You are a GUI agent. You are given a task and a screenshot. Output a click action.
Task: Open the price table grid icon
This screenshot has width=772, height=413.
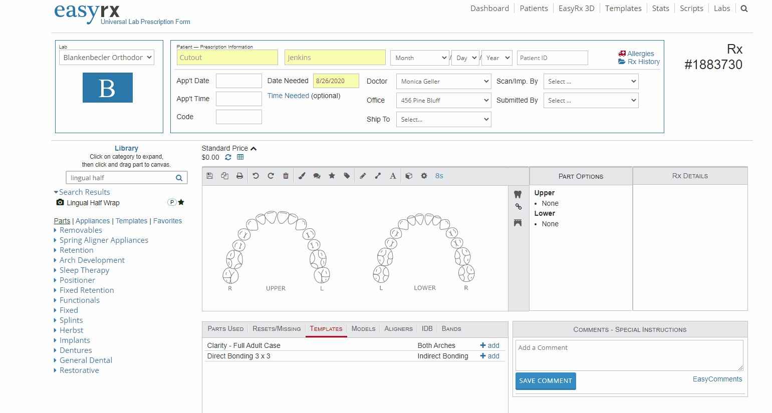point(240,157)
